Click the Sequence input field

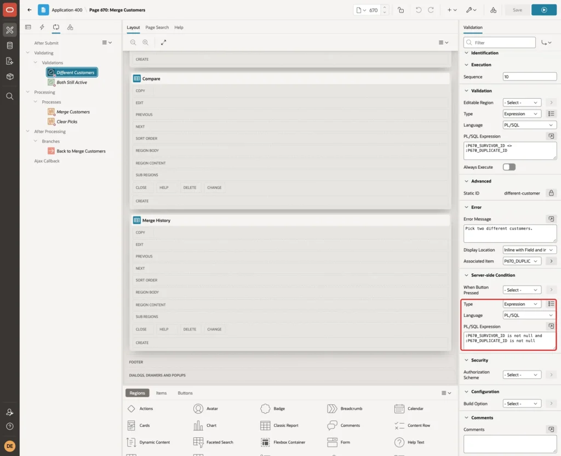click(530, 77)
